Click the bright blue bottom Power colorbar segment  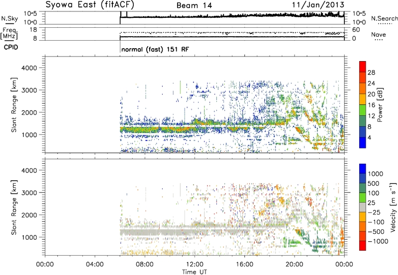[363, 142]
